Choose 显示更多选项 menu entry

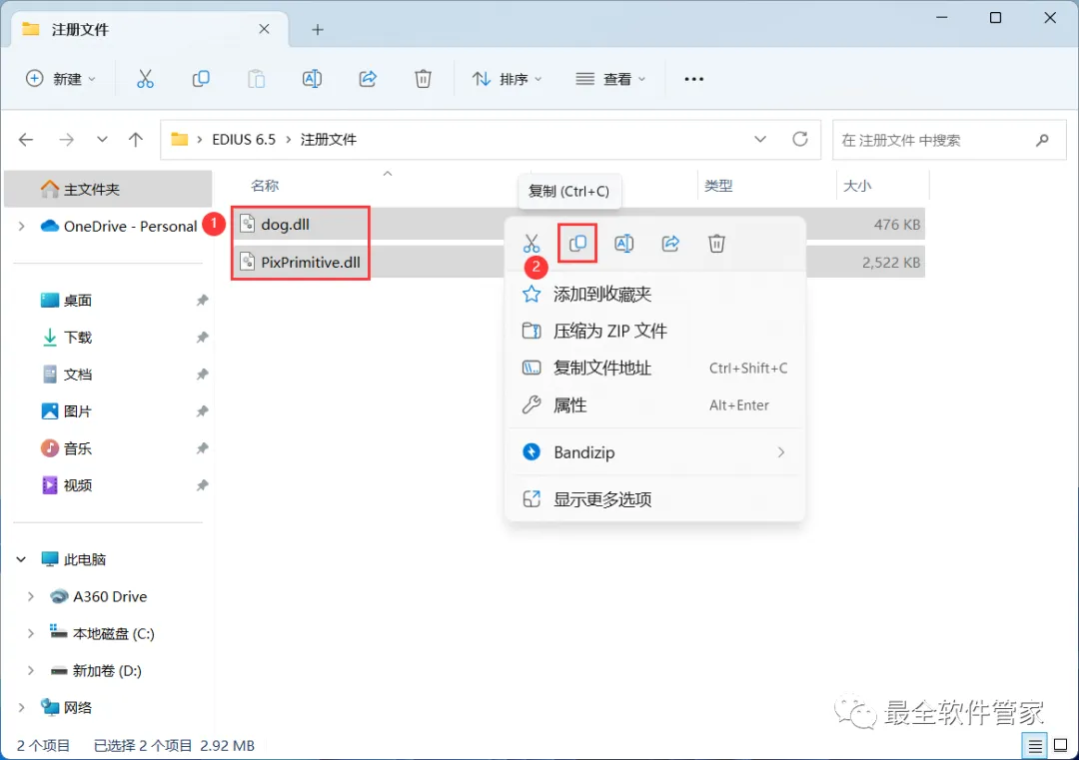tap(655, 499)
